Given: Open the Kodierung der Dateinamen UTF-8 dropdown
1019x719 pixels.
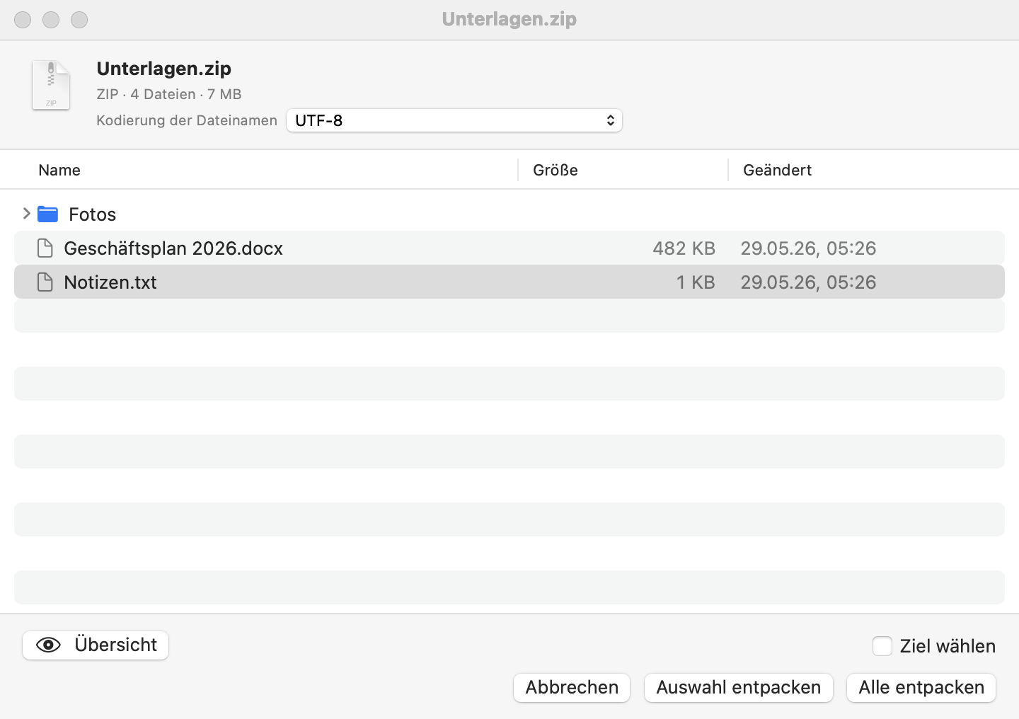Looking at the screenshot, I should pyautogui.click(x=454, y=120).
